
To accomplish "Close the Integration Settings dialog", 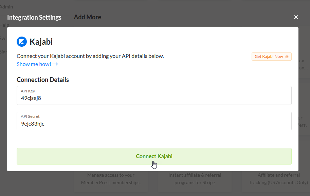I will [296, 17].
